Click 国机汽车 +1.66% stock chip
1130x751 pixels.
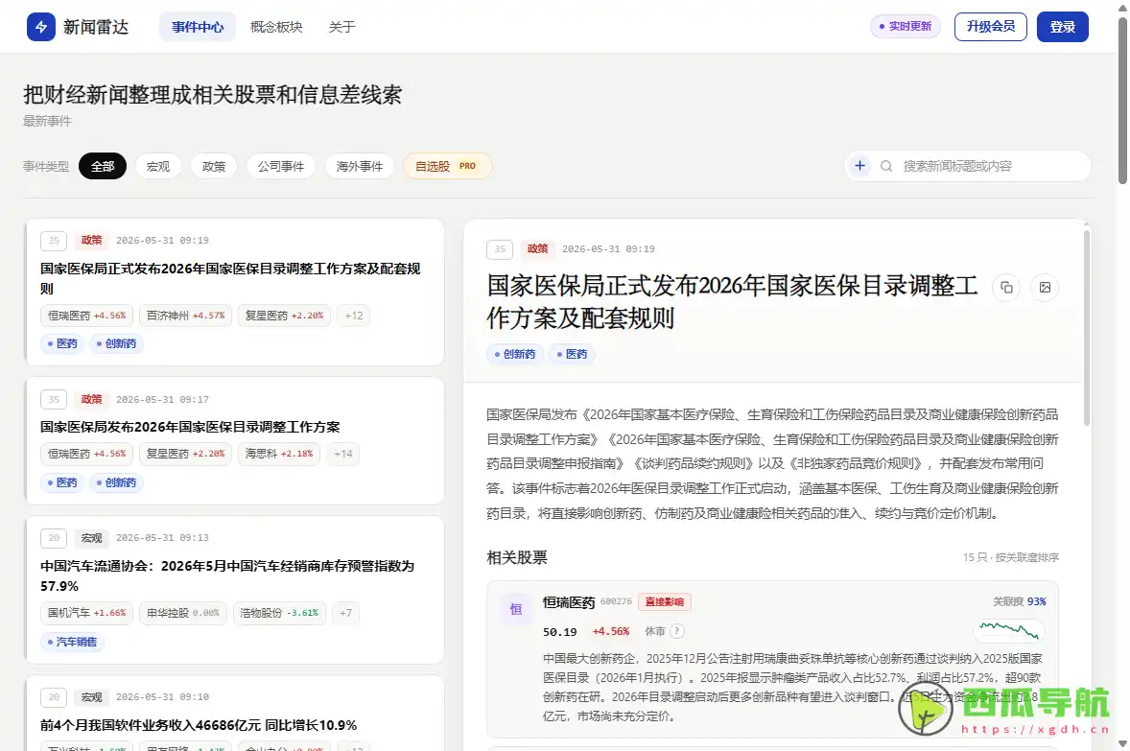[86, 613]
